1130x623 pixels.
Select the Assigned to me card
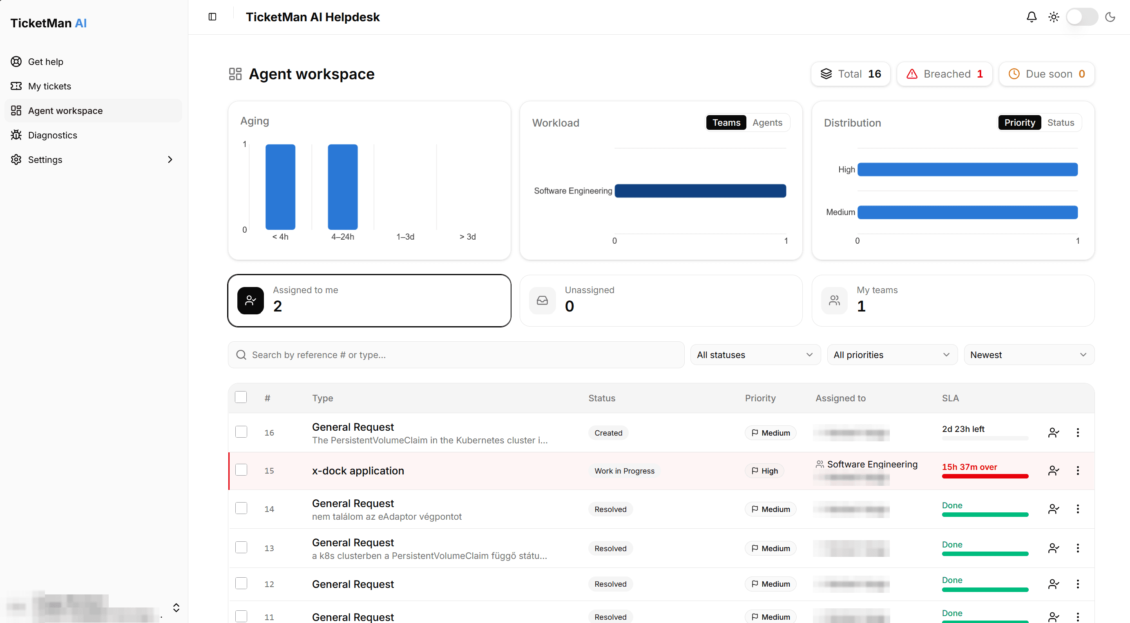pyautogui.click(x=369, y=300)
